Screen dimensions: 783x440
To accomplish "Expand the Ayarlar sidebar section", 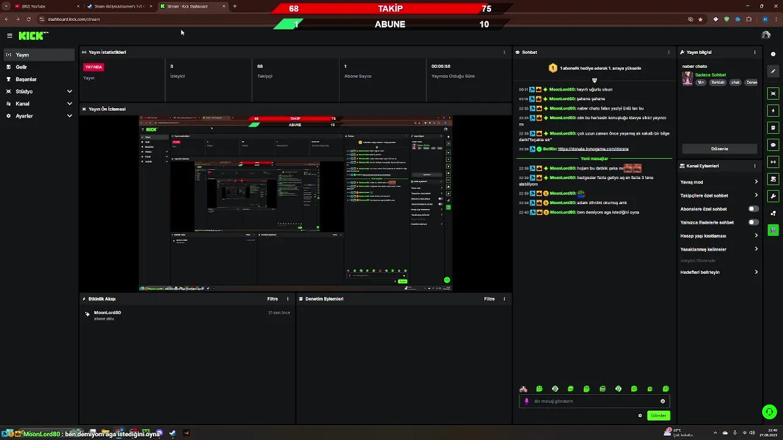I will click(x=39, y=116).
